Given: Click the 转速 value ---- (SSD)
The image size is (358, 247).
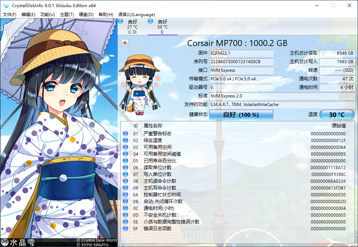Looking at the screenshot, I should (337, 70).
